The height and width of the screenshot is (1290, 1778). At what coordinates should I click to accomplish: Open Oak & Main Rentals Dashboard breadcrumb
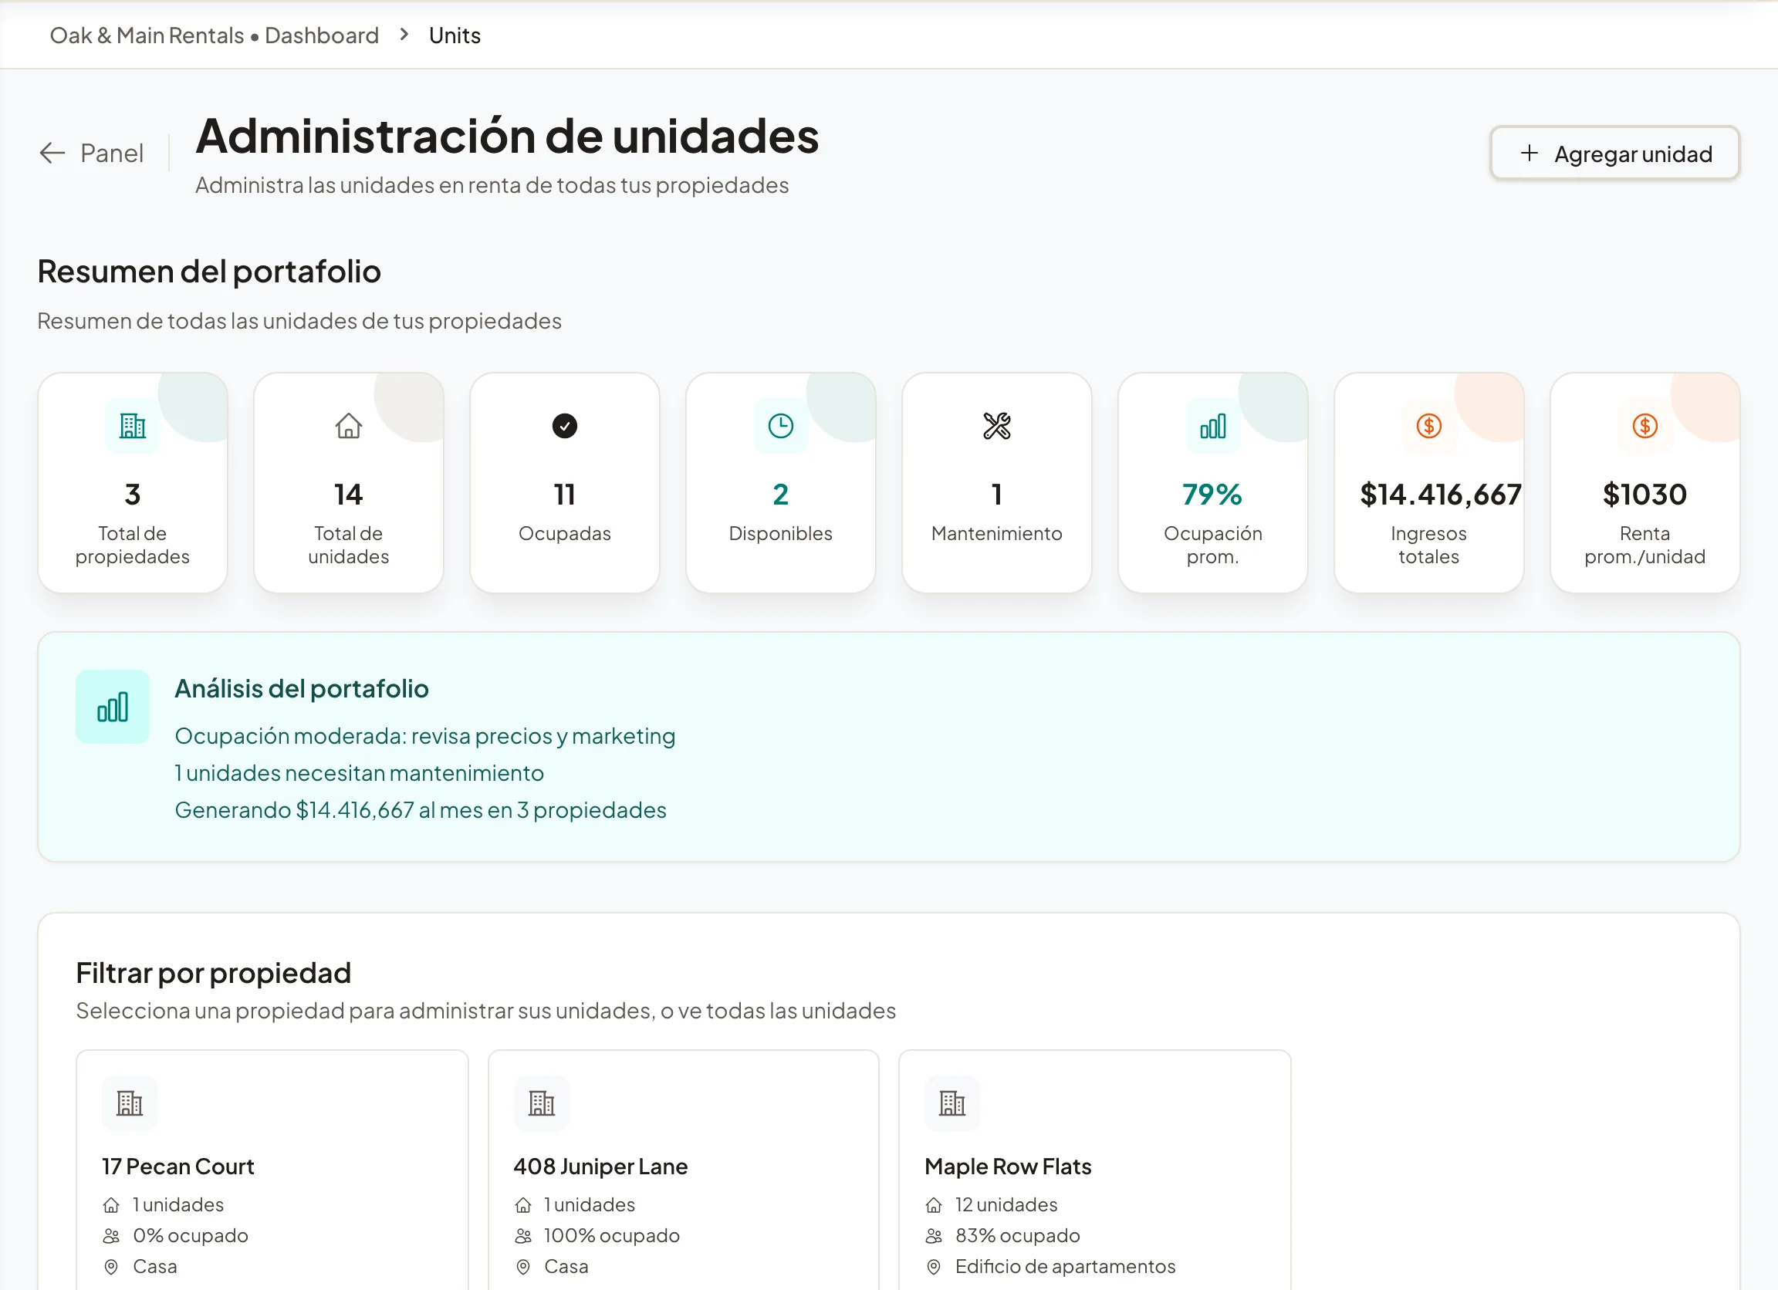[x=214, y=35]
